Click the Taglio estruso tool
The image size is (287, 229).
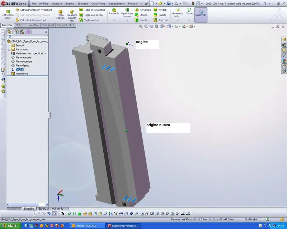tap(60, 14)
